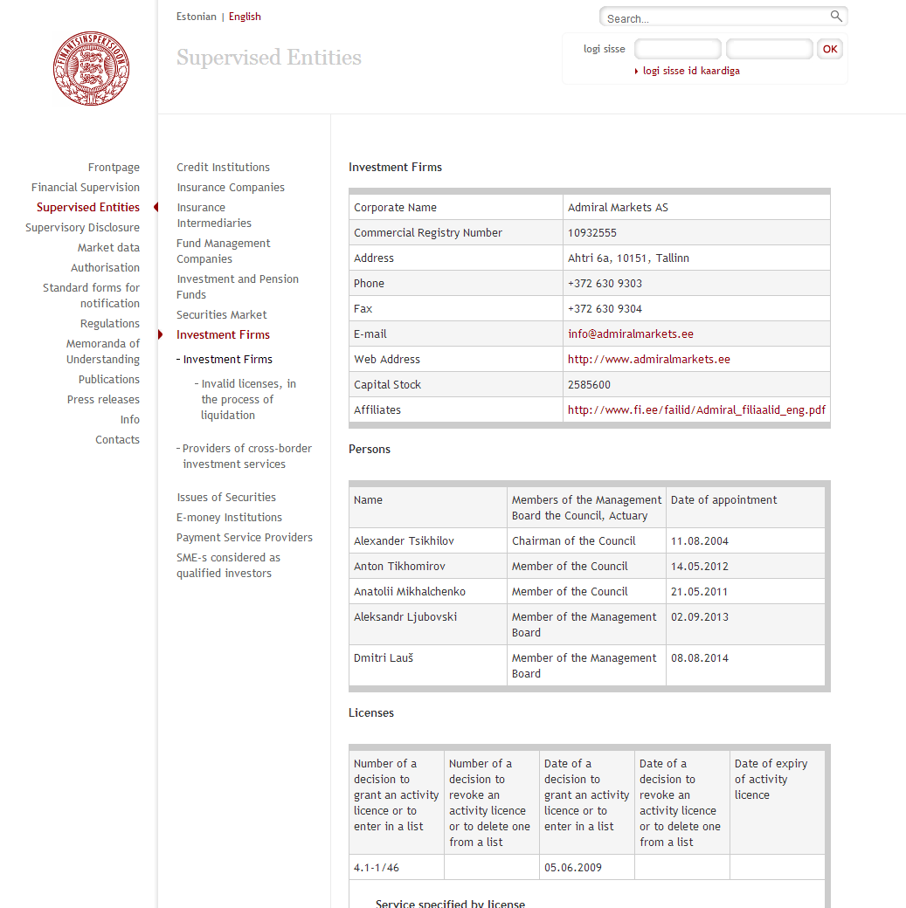Click capital stock value 2585600
906x908 pixels.
pyautogui.click(x=589, y=385)
